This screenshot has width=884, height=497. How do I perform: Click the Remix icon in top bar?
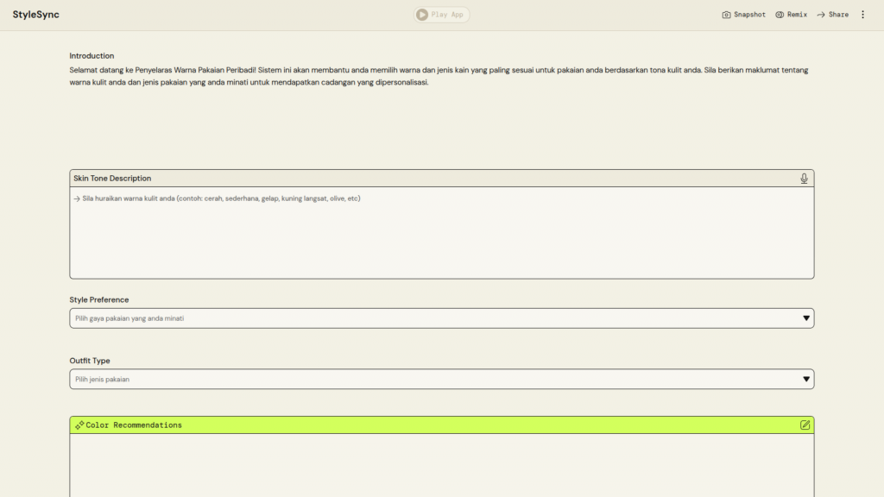[x=780, y=15]
